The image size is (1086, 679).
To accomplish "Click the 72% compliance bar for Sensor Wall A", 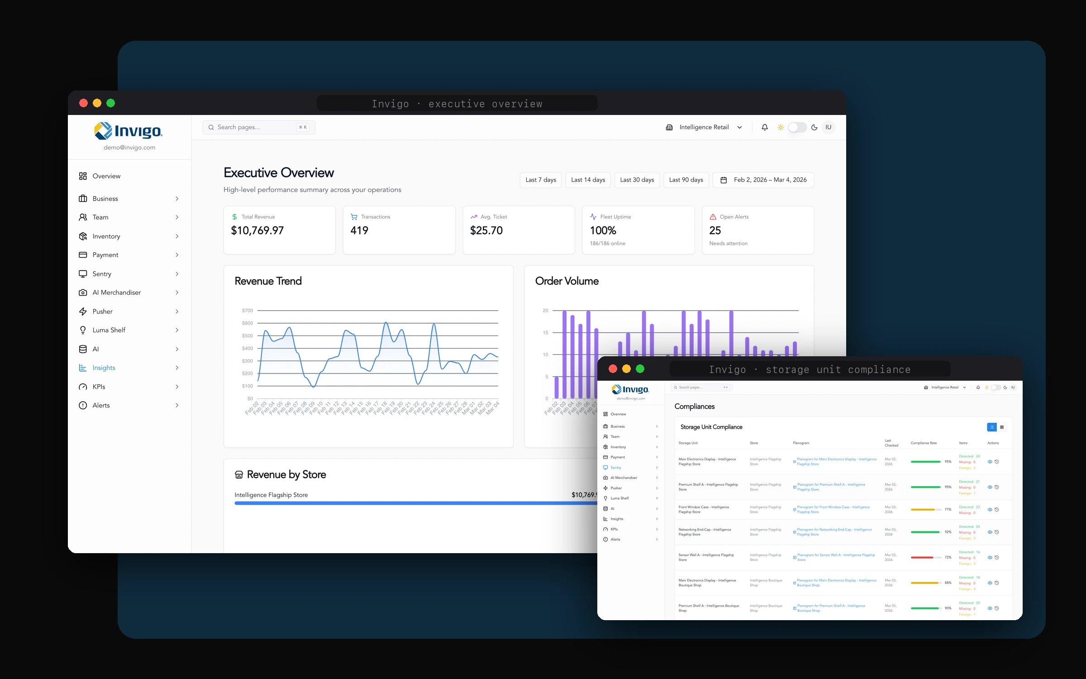I will tap(926, 558).
